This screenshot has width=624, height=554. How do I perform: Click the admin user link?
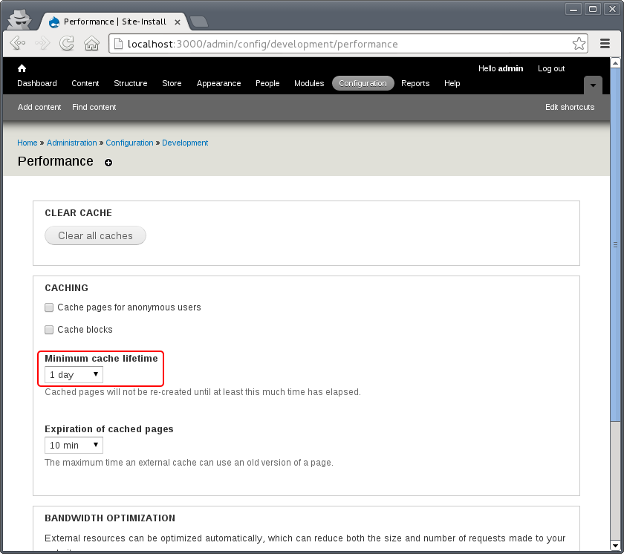click(510, 68)
